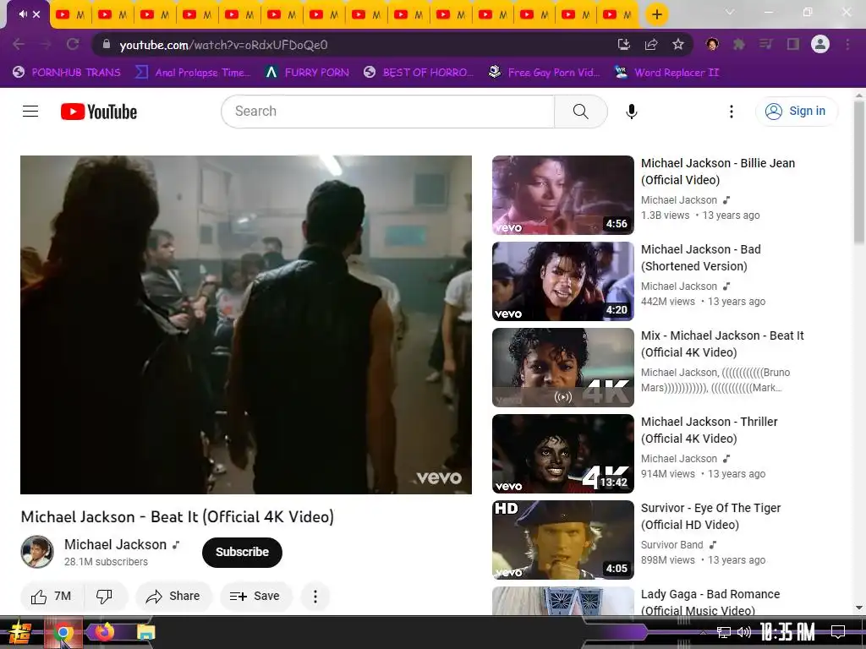Screen dimensions: 866x649
Task: Open the Mix - Beat It 4K thumbnail
Action: click(562, 368)
